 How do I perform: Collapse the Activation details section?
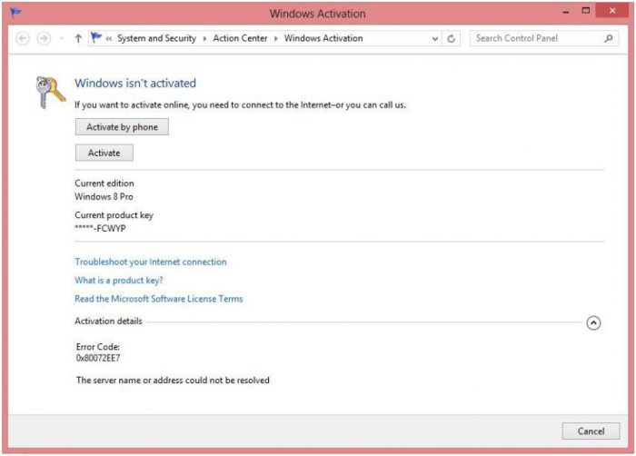pos(593,322)
